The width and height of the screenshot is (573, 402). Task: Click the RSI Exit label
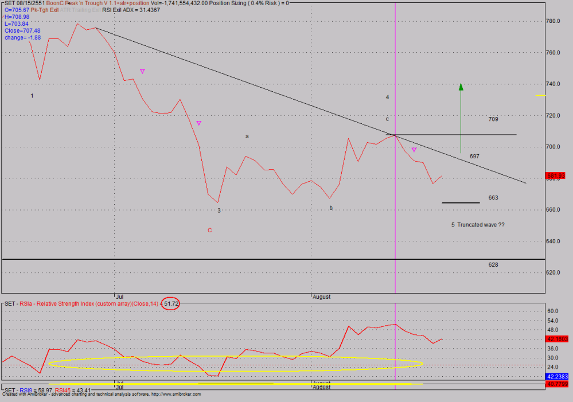[112, 10]
